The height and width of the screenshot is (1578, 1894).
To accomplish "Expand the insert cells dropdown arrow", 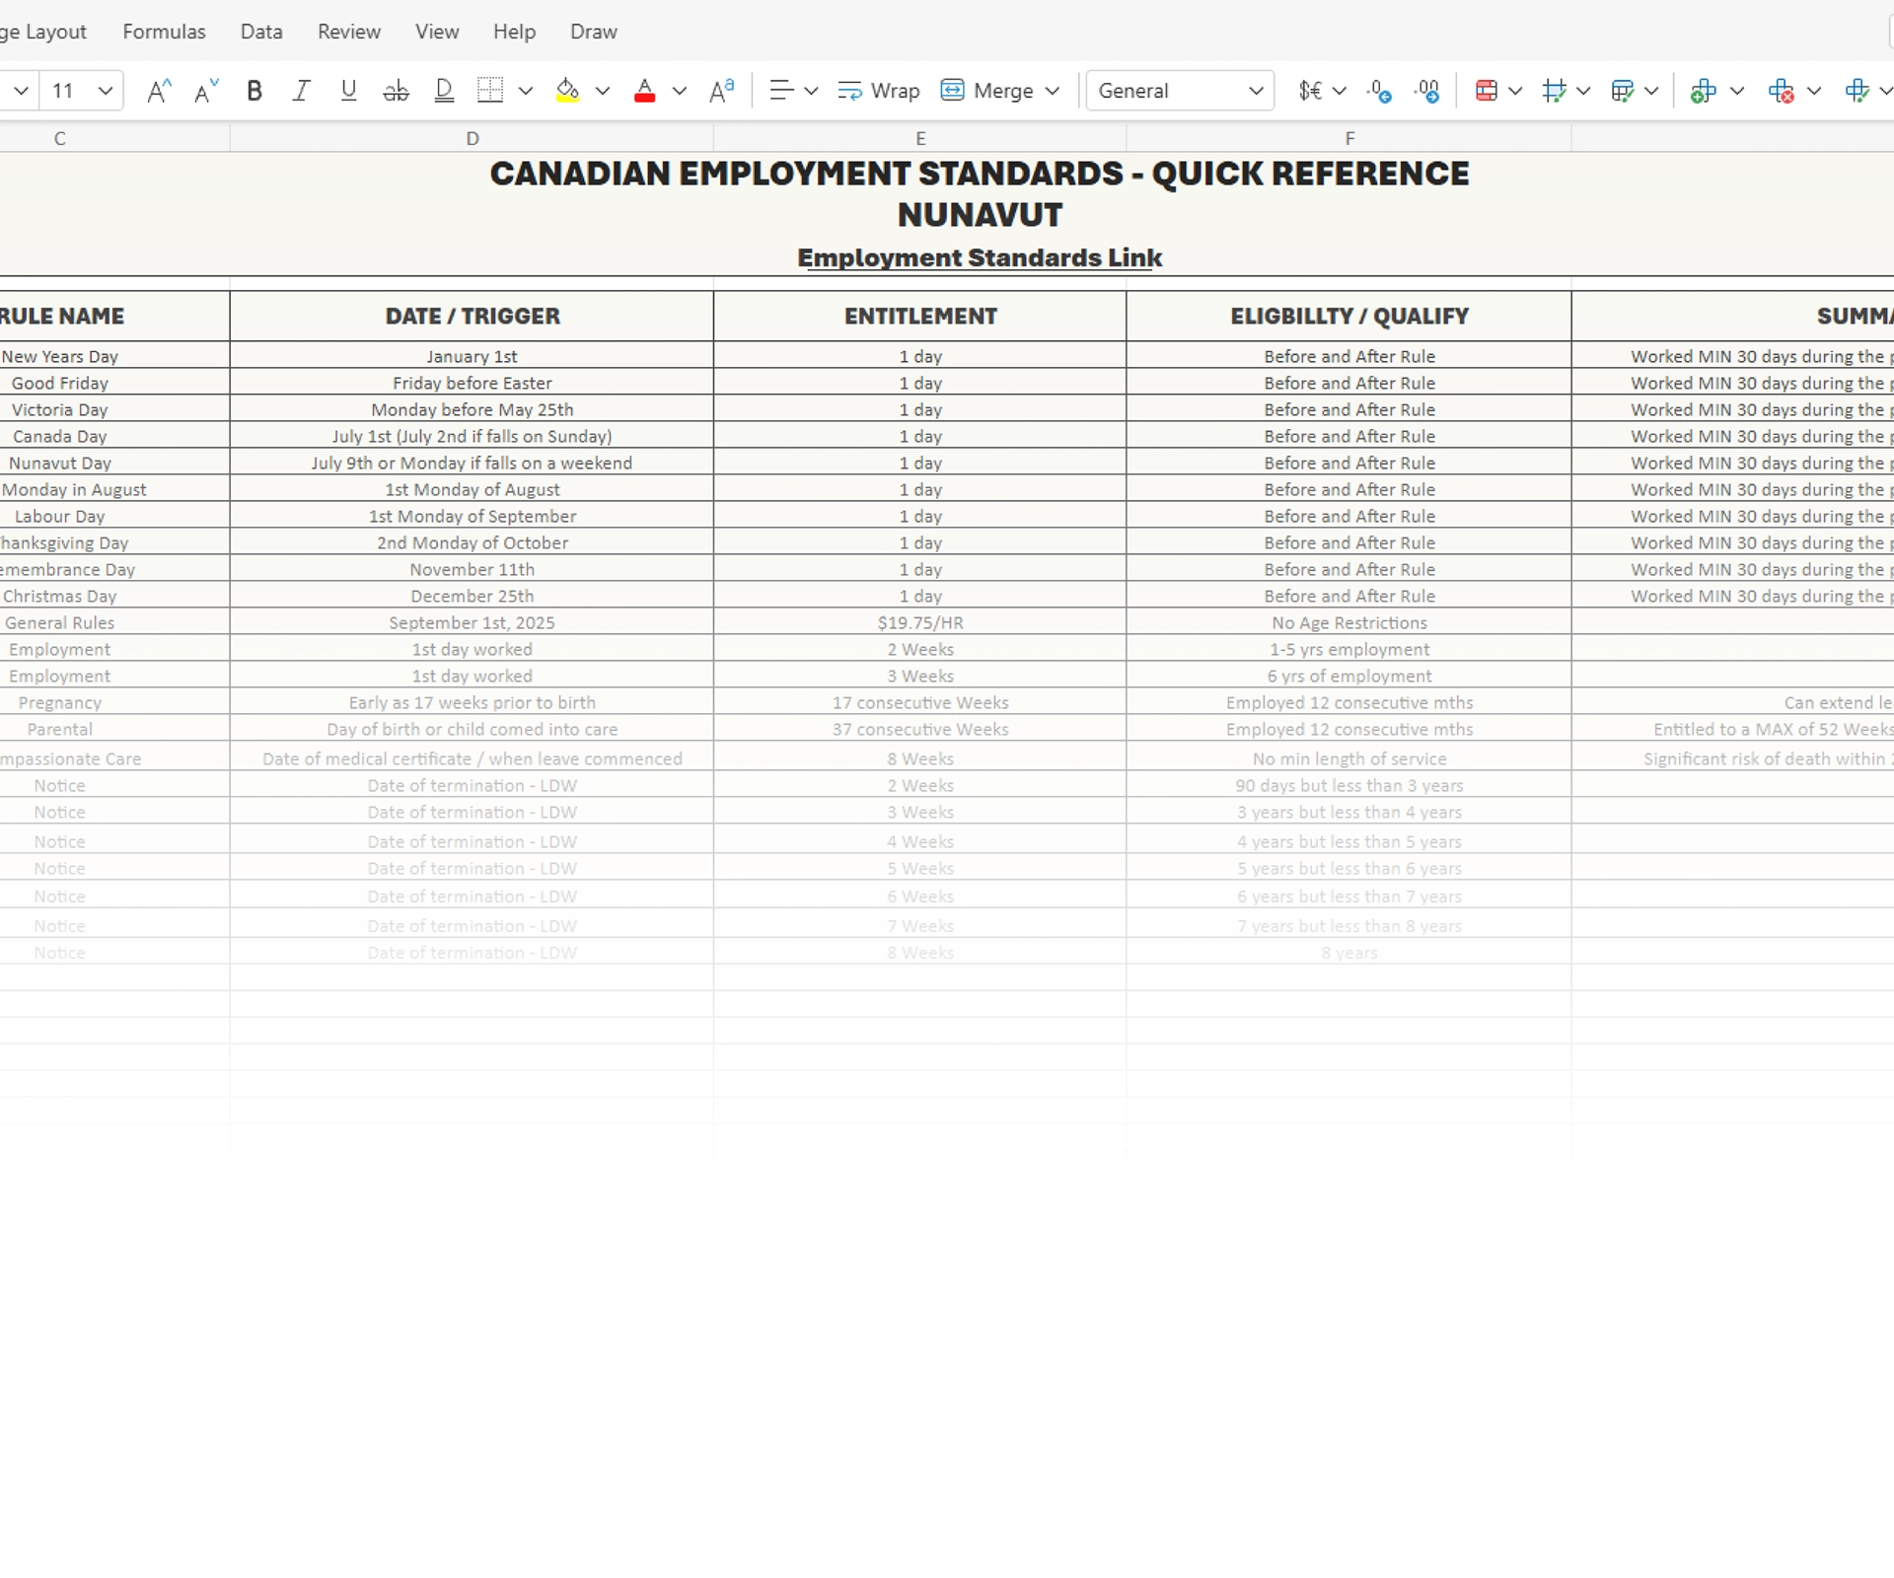I will pyautogui.click(x=1737, y=91).
